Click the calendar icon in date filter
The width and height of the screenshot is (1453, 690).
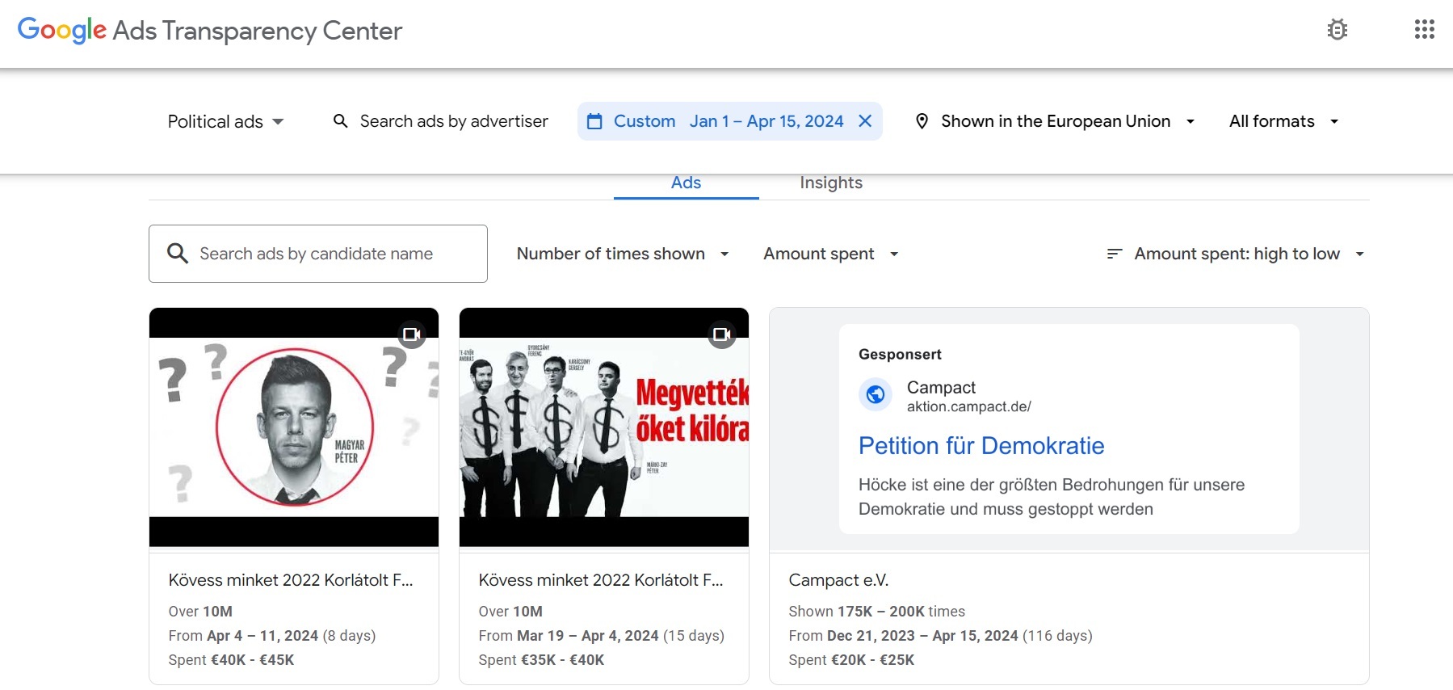point(594,121)
